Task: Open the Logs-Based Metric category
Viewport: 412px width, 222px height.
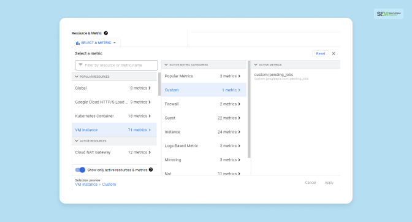Action: click(x=204, y=145)
